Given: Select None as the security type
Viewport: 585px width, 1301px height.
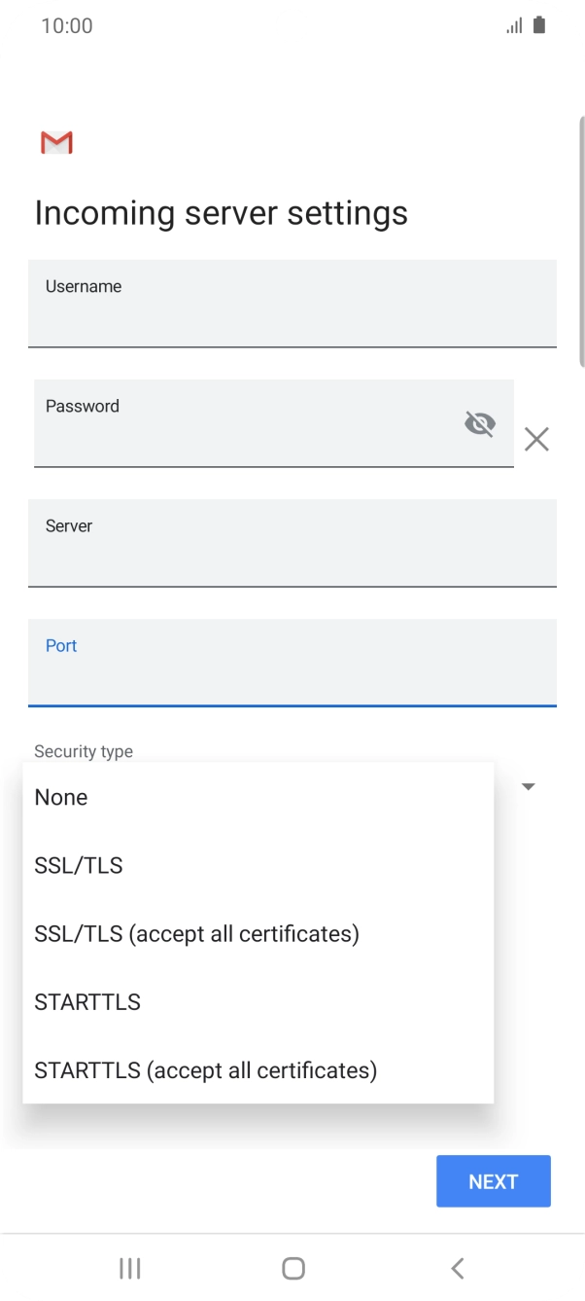Looking at the screenshot, I should pos(60,797).
